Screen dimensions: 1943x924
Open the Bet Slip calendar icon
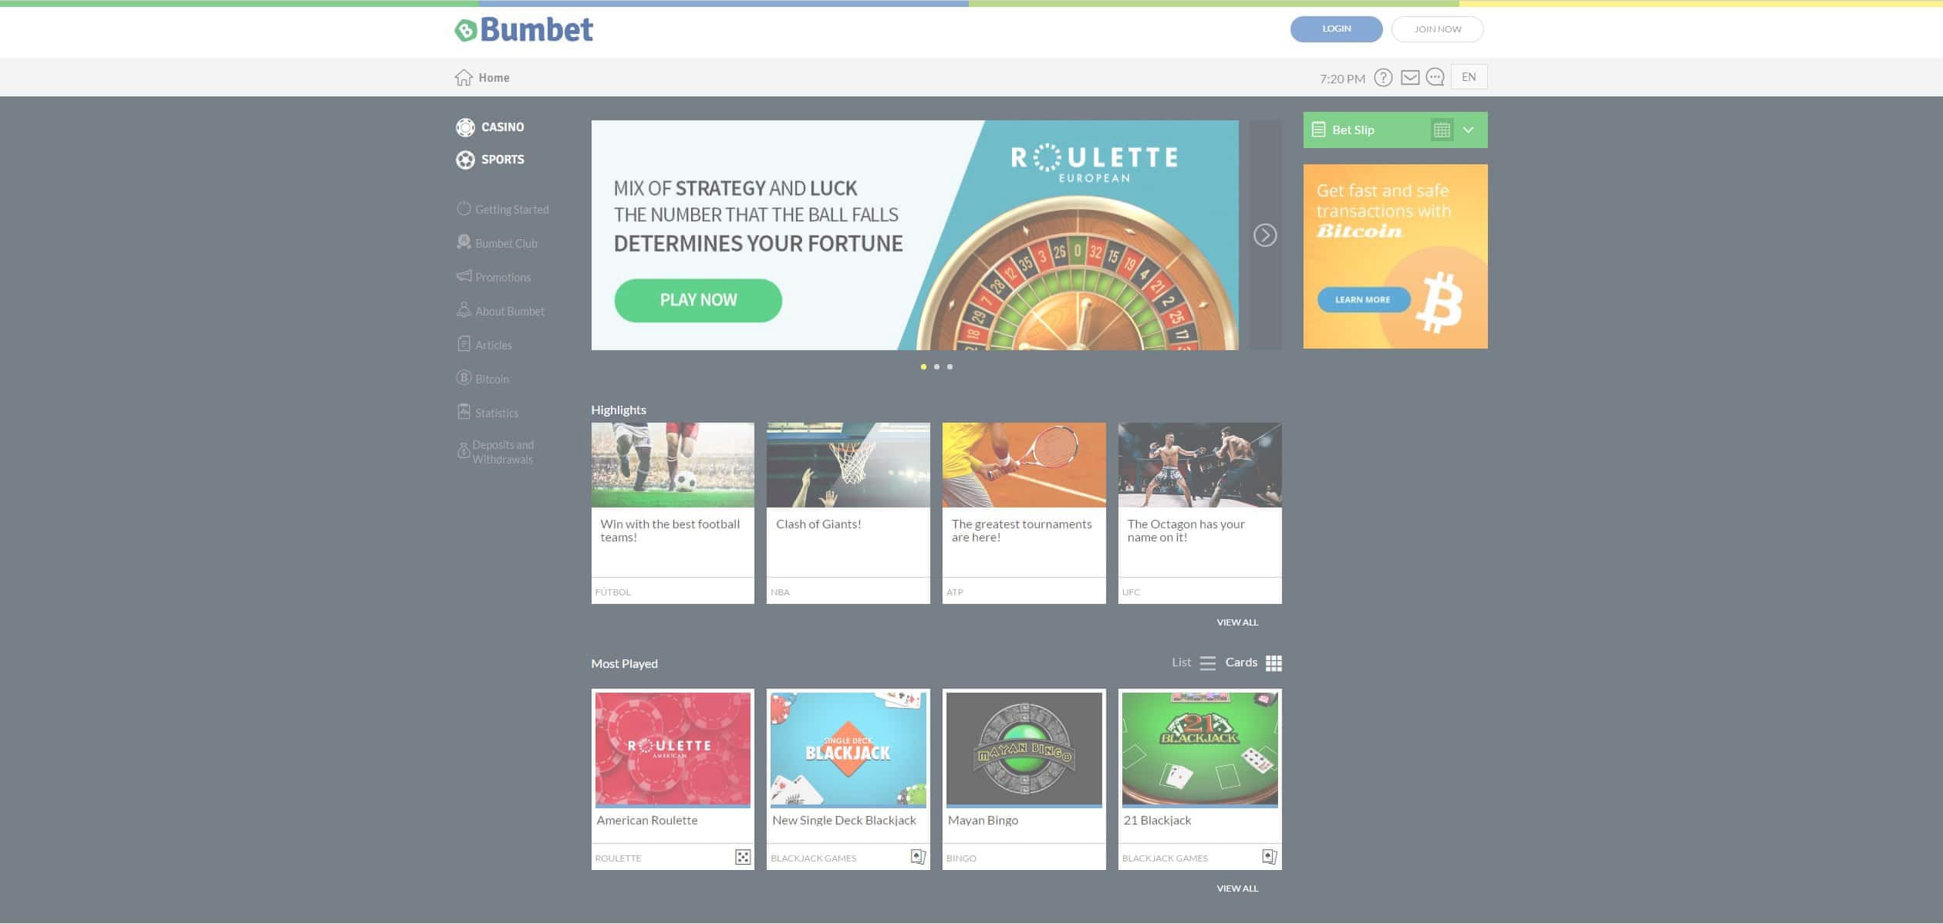coord(1442,130)
